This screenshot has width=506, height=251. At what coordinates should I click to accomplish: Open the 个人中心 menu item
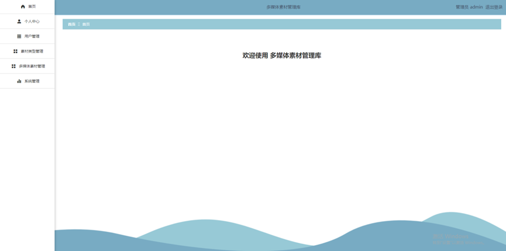point(27,21)
